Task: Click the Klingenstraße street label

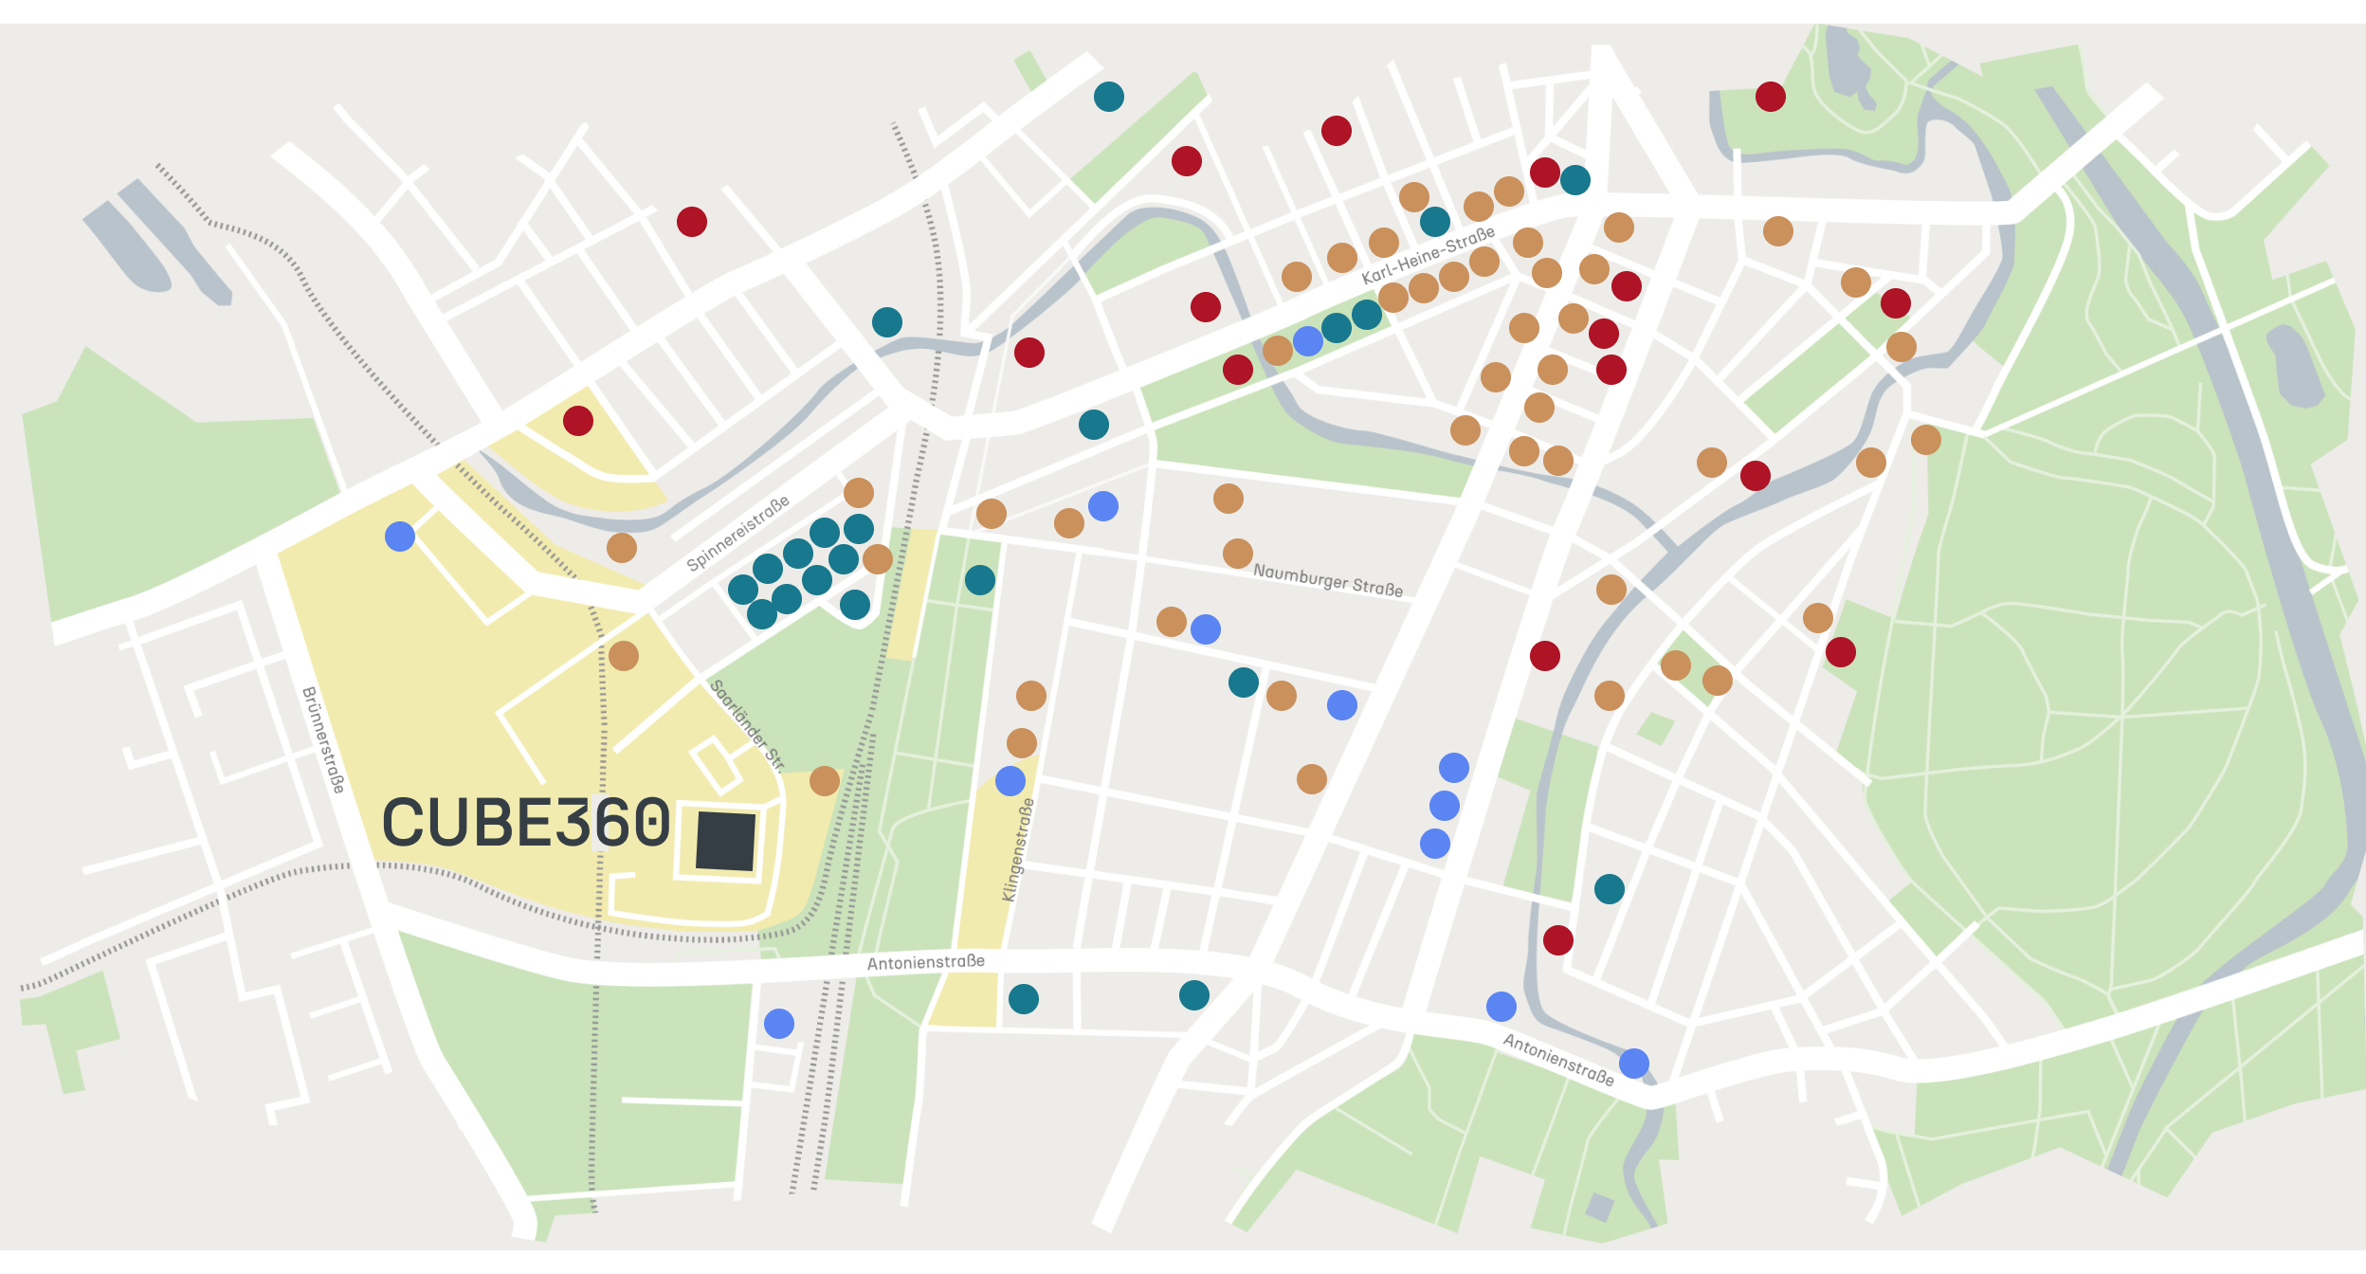Action: click(x=1018, y=849)
